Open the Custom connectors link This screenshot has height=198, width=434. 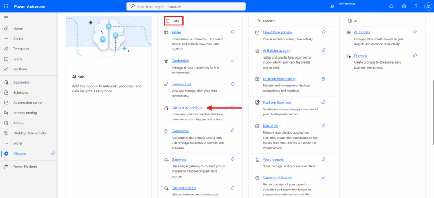click(x=187, y=107)
